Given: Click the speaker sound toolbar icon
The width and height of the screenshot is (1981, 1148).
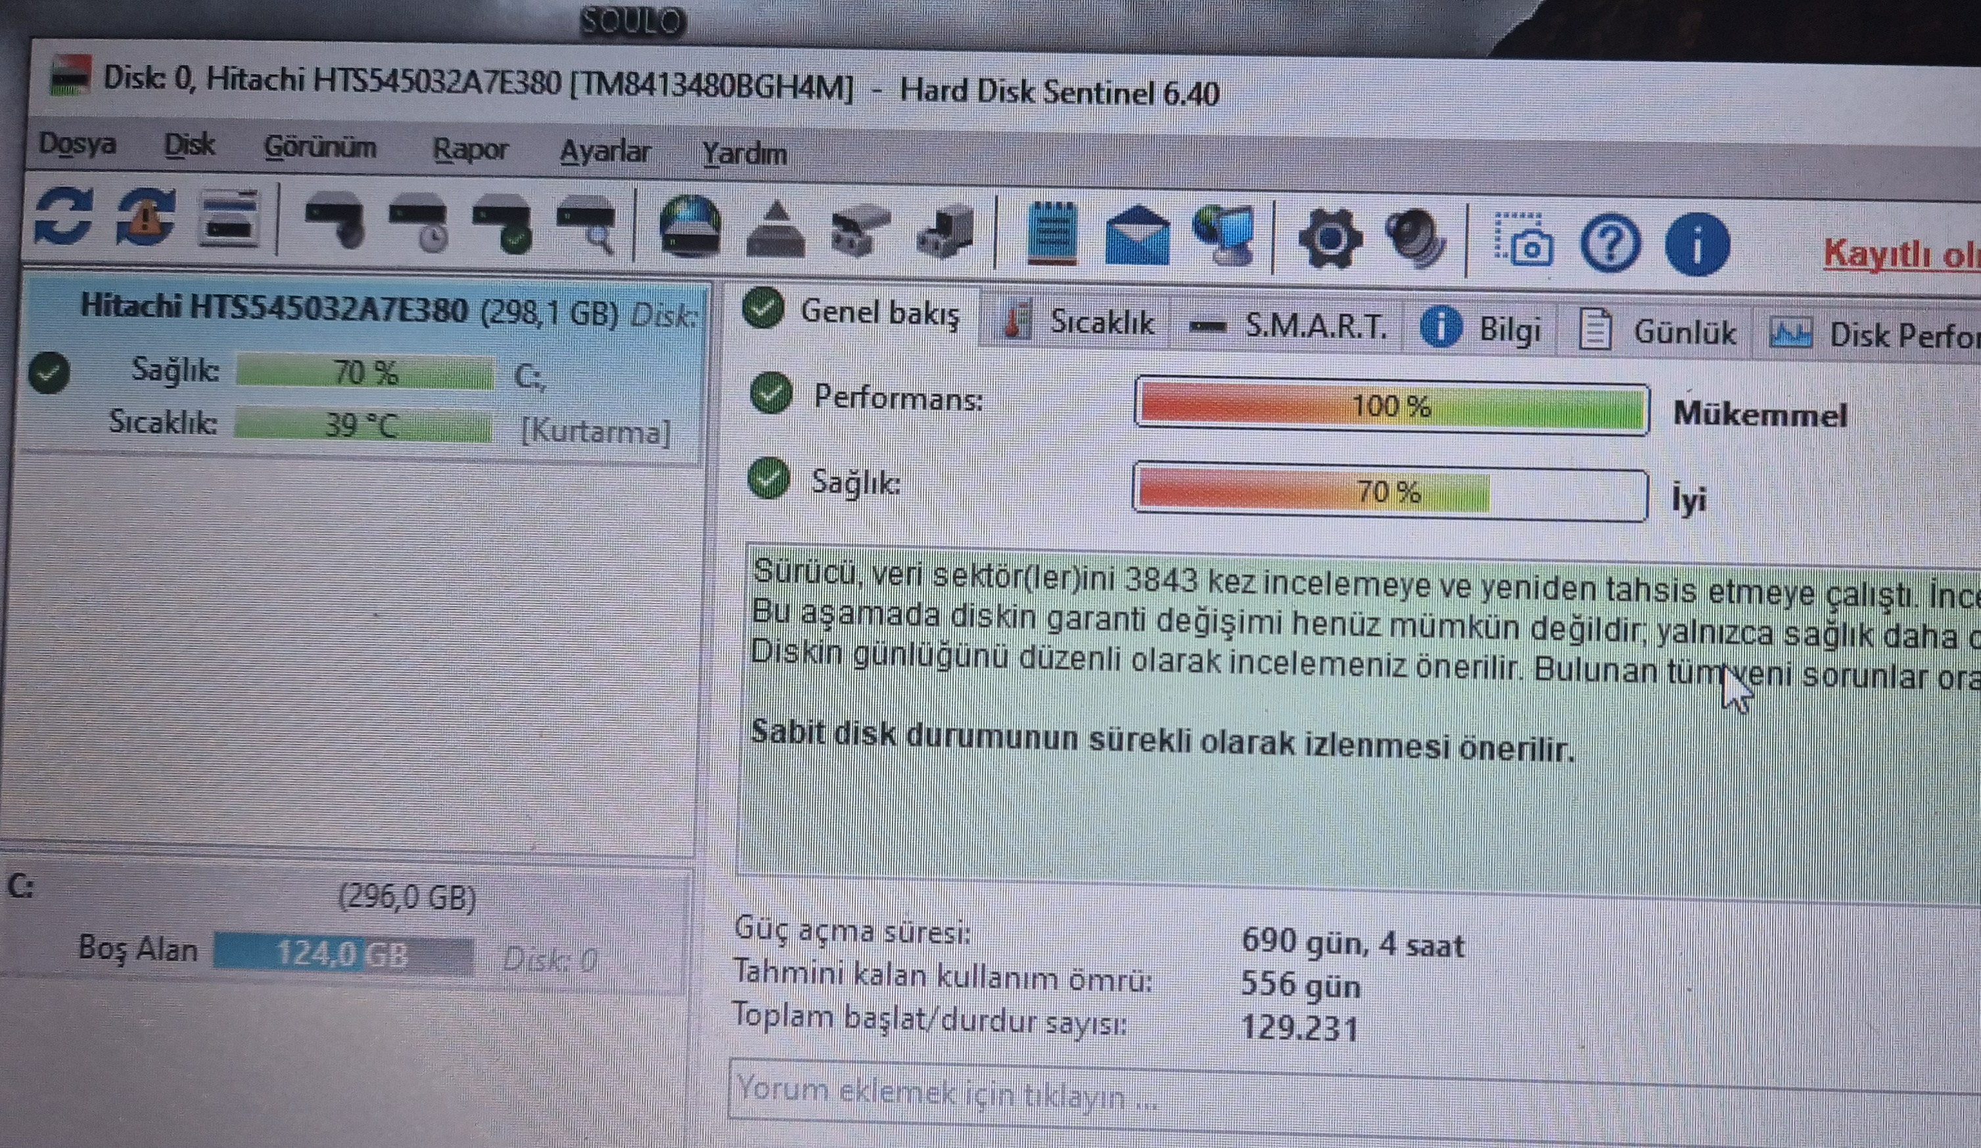Looking at the screenshot, I should tap(1416, 240).
